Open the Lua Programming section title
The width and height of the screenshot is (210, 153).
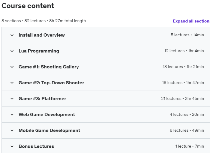[39, 51]
